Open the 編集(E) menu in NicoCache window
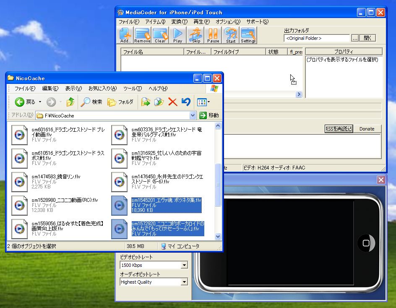This screenshot has height=308, width=396. coord(50,89)
